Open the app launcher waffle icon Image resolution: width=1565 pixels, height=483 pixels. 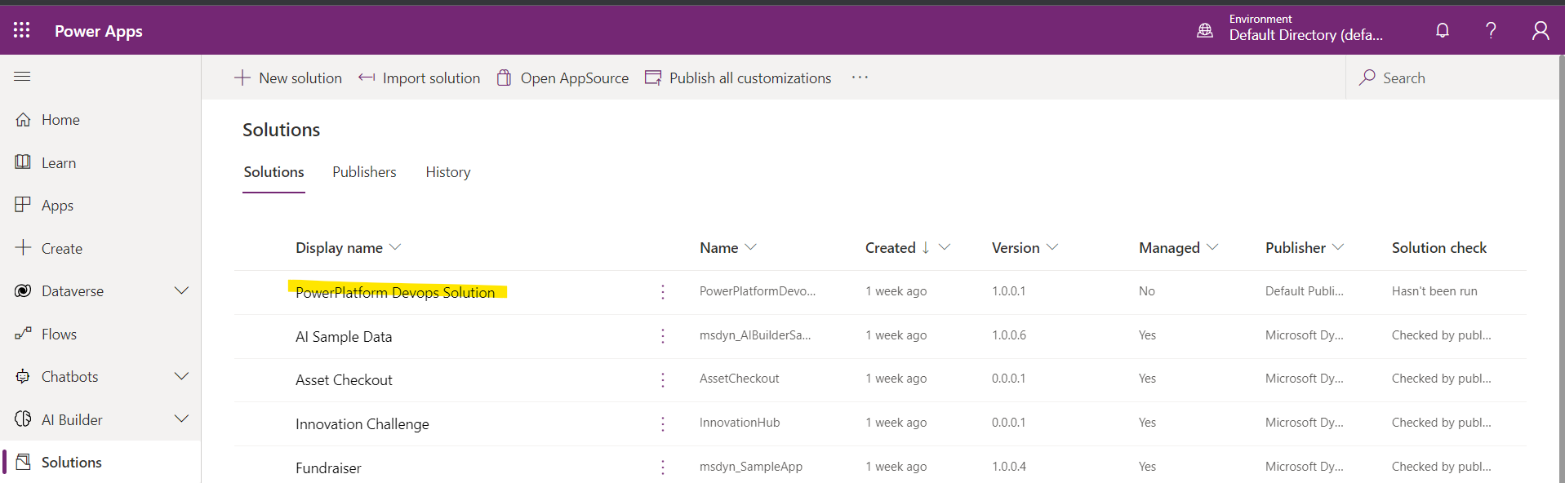click(22, 31)
